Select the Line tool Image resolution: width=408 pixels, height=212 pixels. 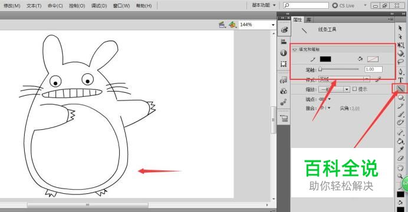point(400,89)
